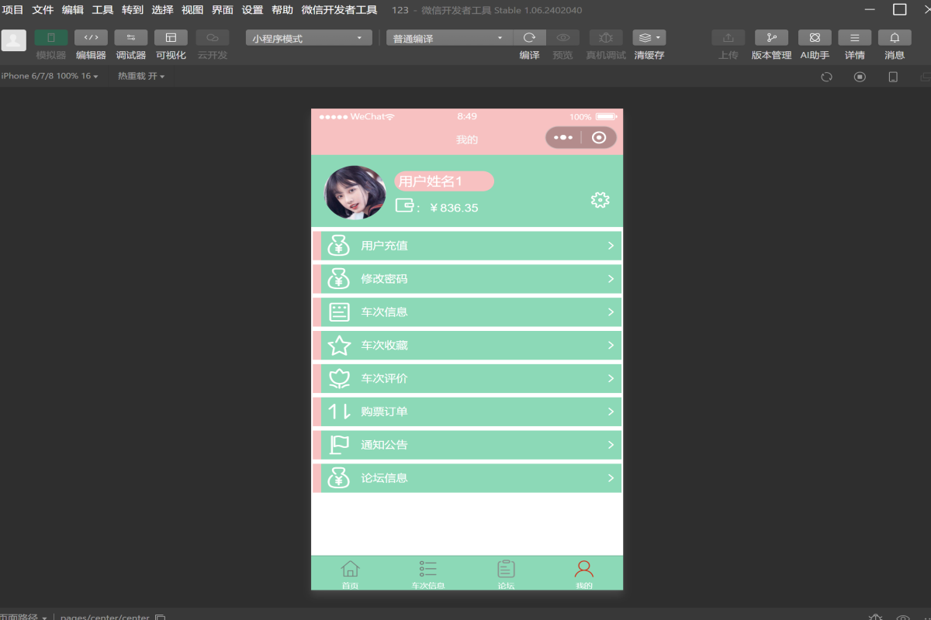The height and width of the screenshot is (620, 931).
Task: Toggle the 模拟器 simulator panel off
Action: point(51,36)
